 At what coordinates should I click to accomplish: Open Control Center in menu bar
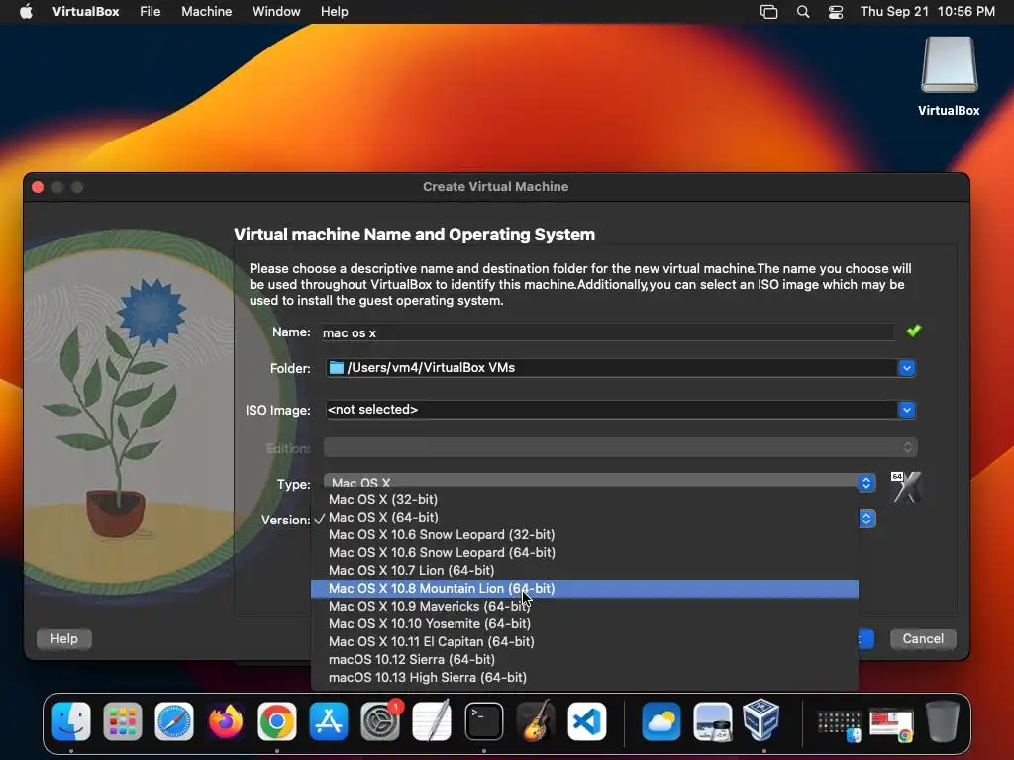tap(836, 11)
